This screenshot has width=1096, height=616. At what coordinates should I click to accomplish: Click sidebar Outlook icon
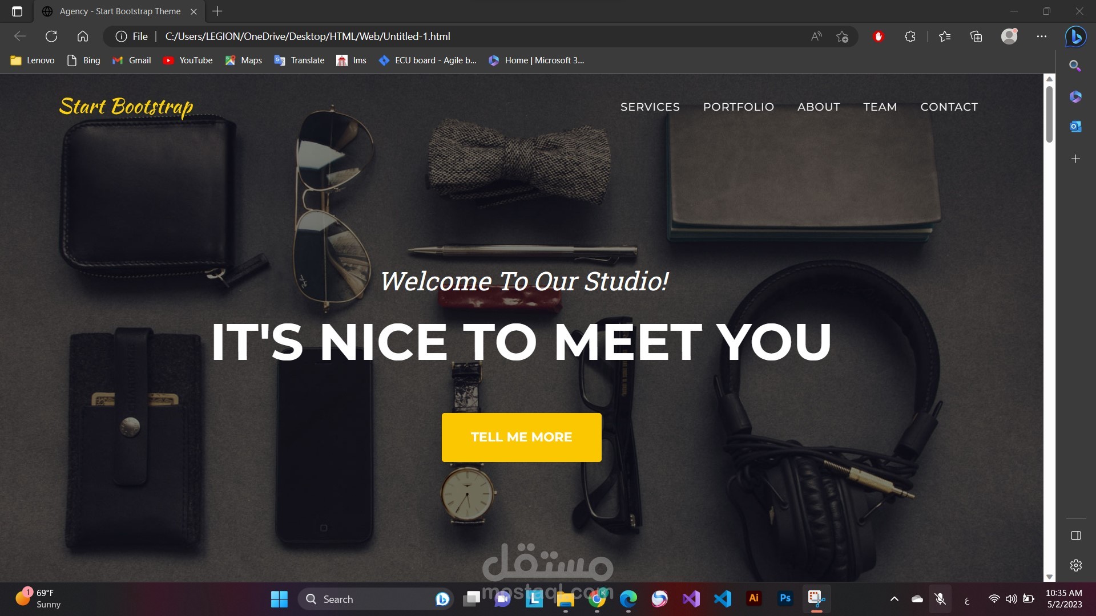(x=1075, y=127)
